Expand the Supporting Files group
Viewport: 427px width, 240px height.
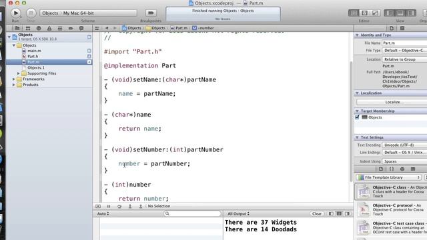(18, 73)
